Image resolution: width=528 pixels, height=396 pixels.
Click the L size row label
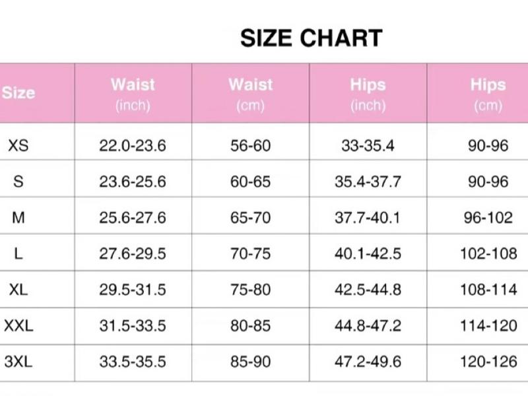(18, 253)
